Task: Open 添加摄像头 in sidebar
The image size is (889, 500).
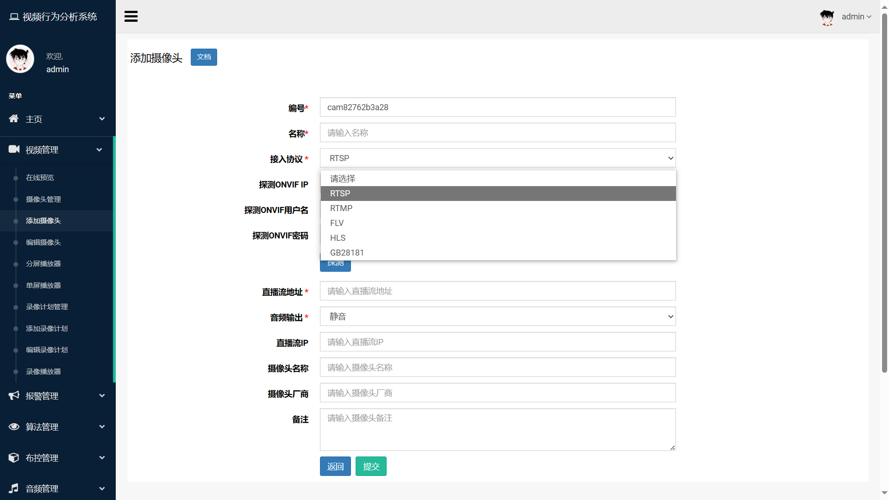Action: tap(44, 221)
